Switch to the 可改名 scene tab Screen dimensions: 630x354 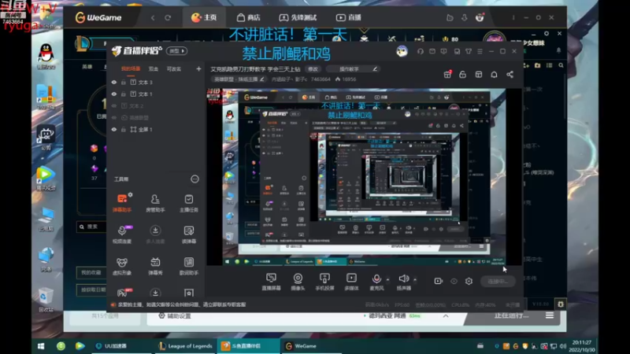click(174, 68)
